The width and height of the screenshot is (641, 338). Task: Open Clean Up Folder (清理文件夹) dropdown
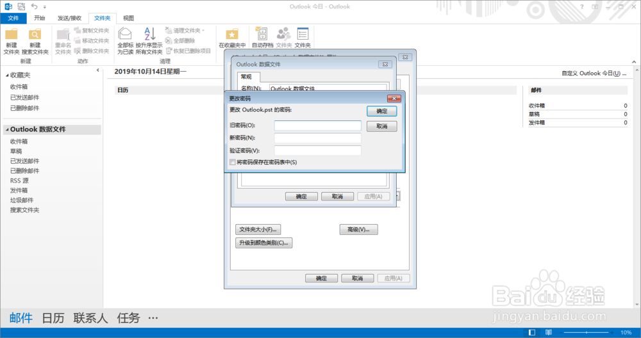coord(185,31)
